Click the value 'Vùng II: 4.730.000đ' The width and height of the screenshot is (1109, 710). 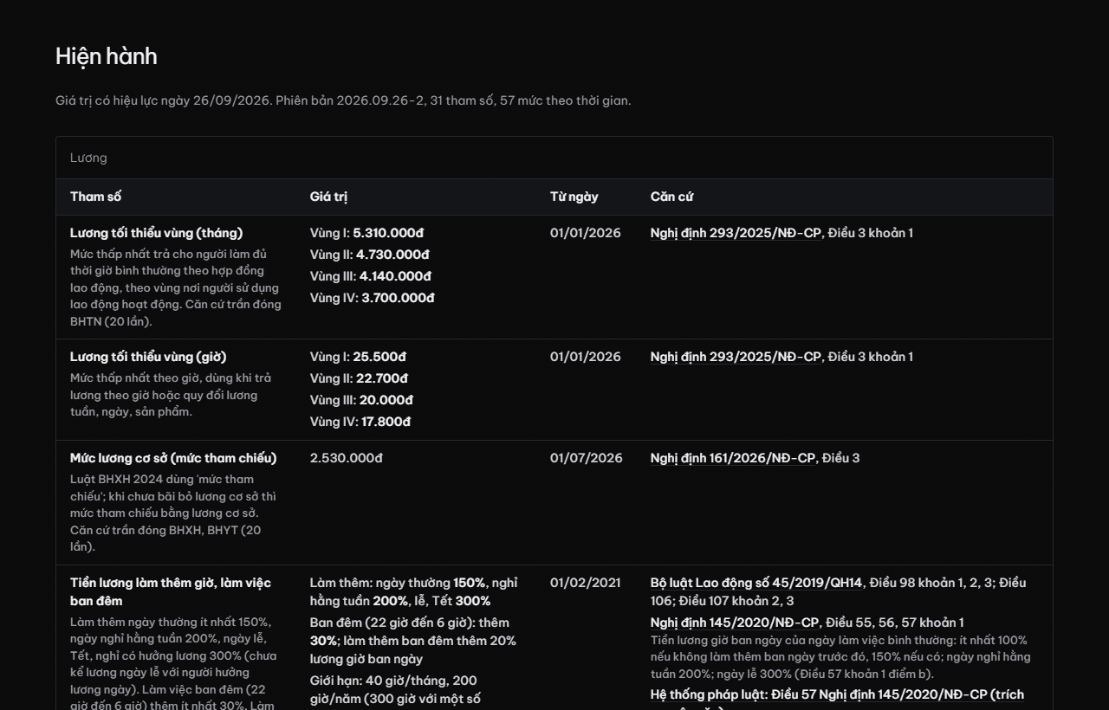[x=370, y=255]
